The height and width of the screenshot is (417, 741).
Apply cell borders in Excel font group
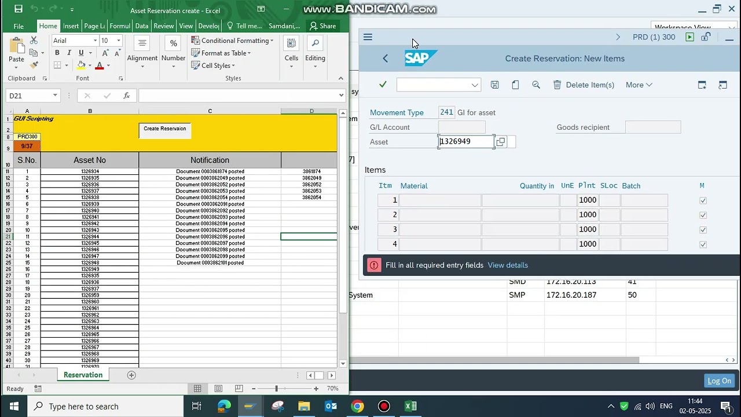click(57, 65)
